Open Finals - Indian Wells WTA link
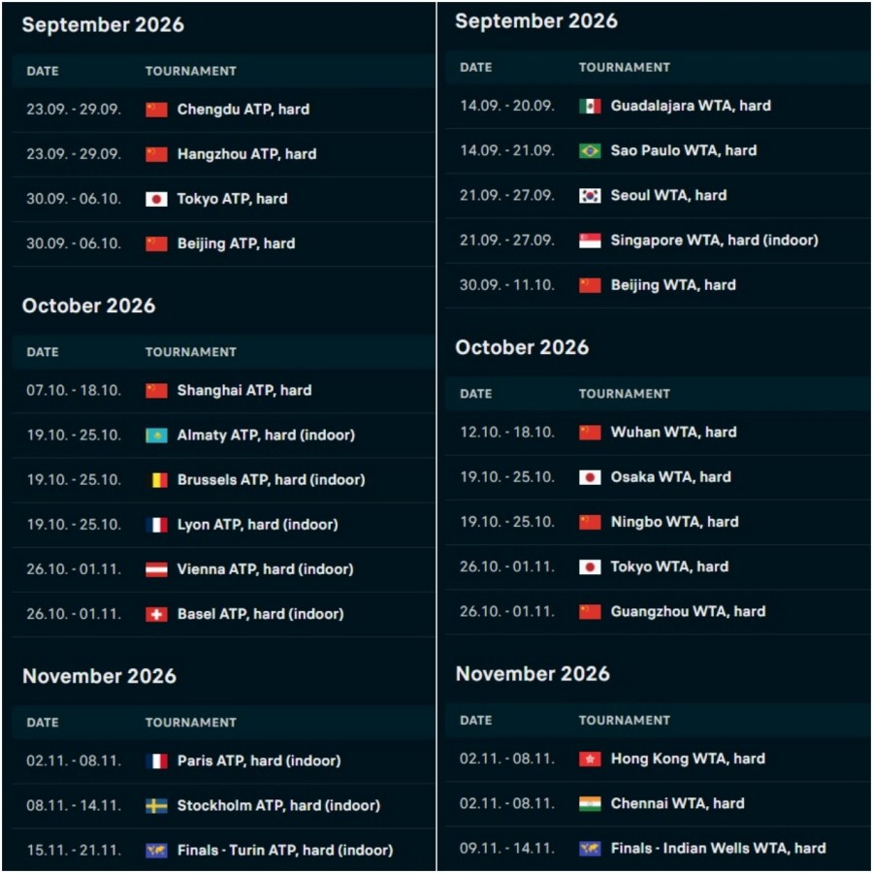Image resolution: width=873 pixels, height=873 pixels. (x=718, y=848)
